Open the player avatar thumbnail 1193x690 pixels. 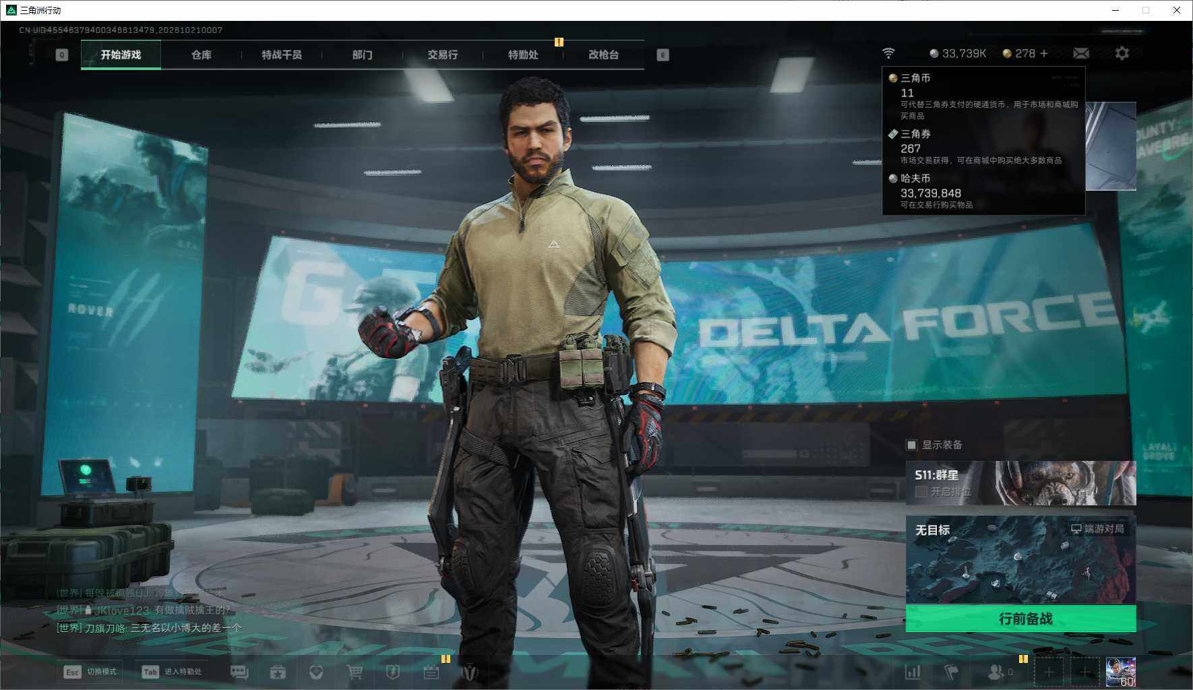click(x=1121, y=672)
